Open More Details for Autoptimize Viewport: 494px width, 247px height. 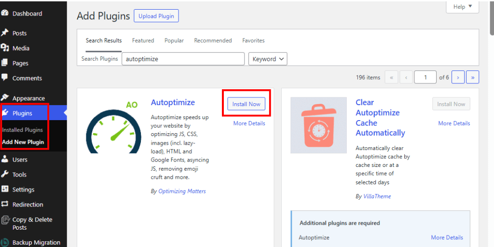[249, 123]
